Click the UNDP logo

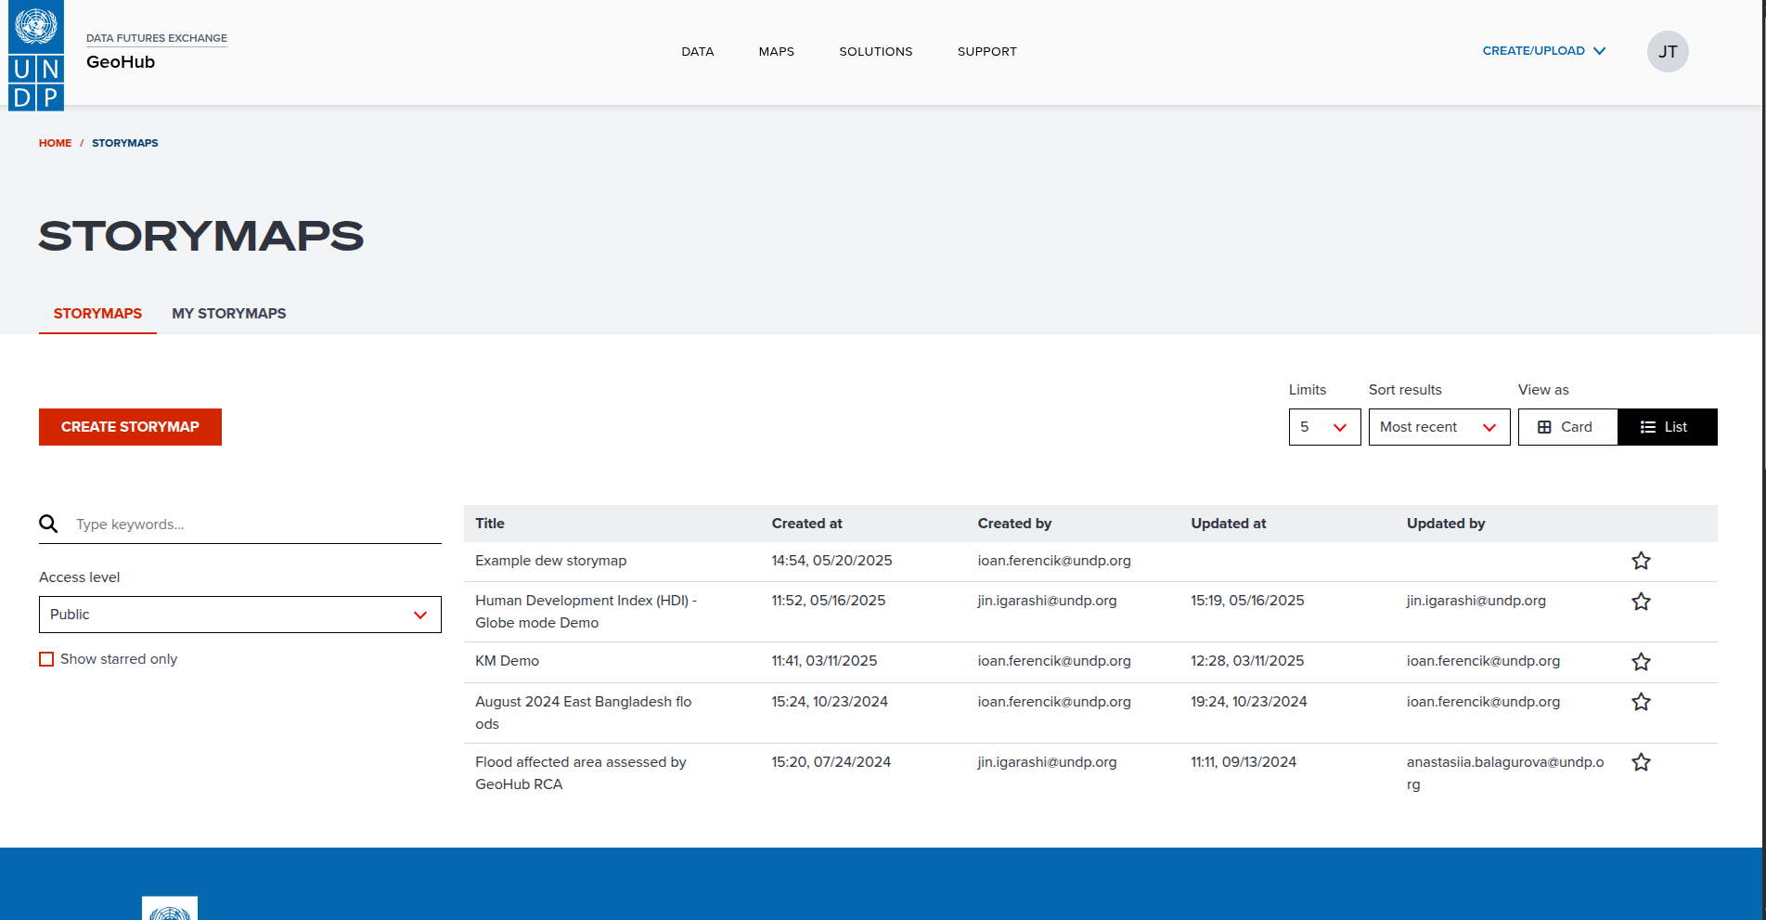click(x=35, y=56)
